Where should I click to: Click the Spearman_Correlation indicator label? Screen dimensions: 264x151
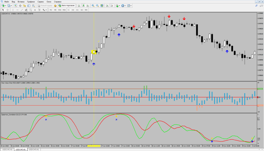tap(14, 115)
